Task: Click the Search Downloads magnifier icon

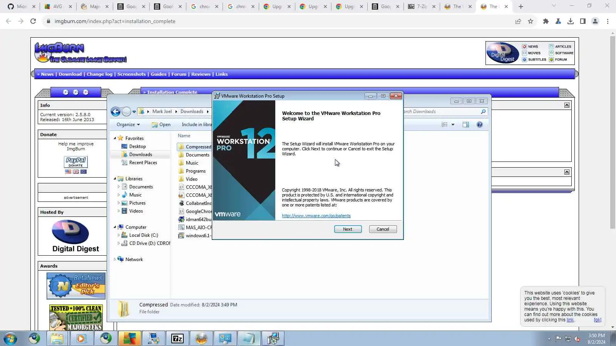Action: click(x=483, y=111)
